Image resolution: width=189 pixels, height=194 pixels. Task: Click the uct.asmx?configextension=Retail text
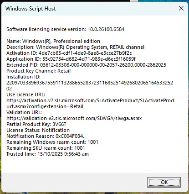pyautogui.click(x=45, y=106)
